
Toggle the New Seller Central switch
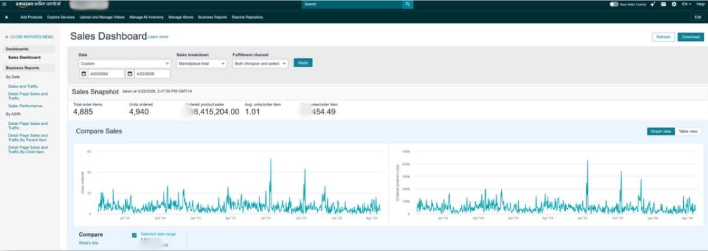pos(613,4)
